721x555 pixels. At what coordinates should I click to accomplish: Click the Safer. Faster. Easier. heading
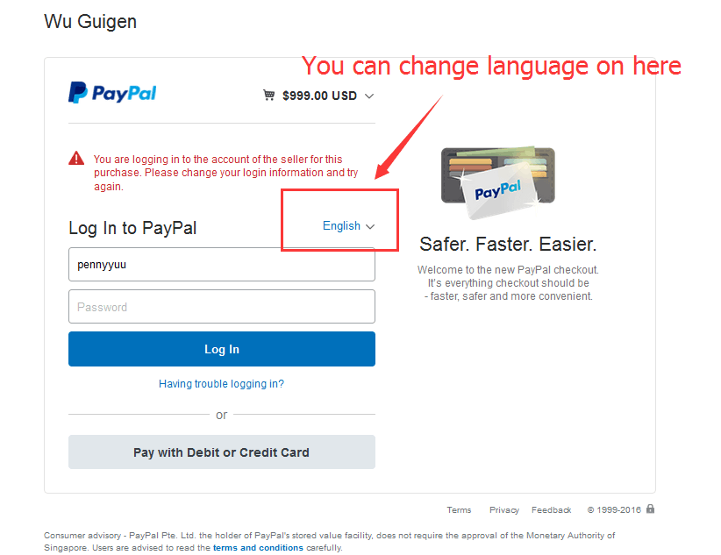click(508, 244)
